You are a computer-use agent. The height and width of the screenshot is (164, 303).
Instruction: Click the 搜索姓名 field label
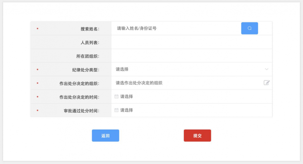(x=90, y=29)
